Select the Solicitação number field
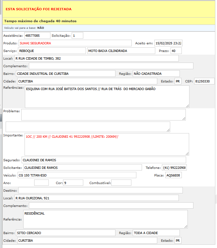This screenshot has width=217, height=248. pyautogui.click(x=77, y=35)
